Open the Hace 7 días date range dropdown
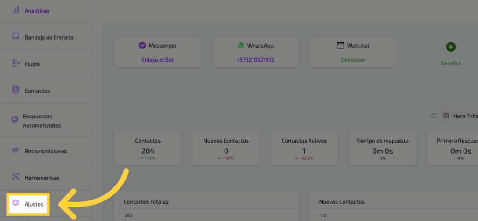478x221 pixels. [460, 116]
